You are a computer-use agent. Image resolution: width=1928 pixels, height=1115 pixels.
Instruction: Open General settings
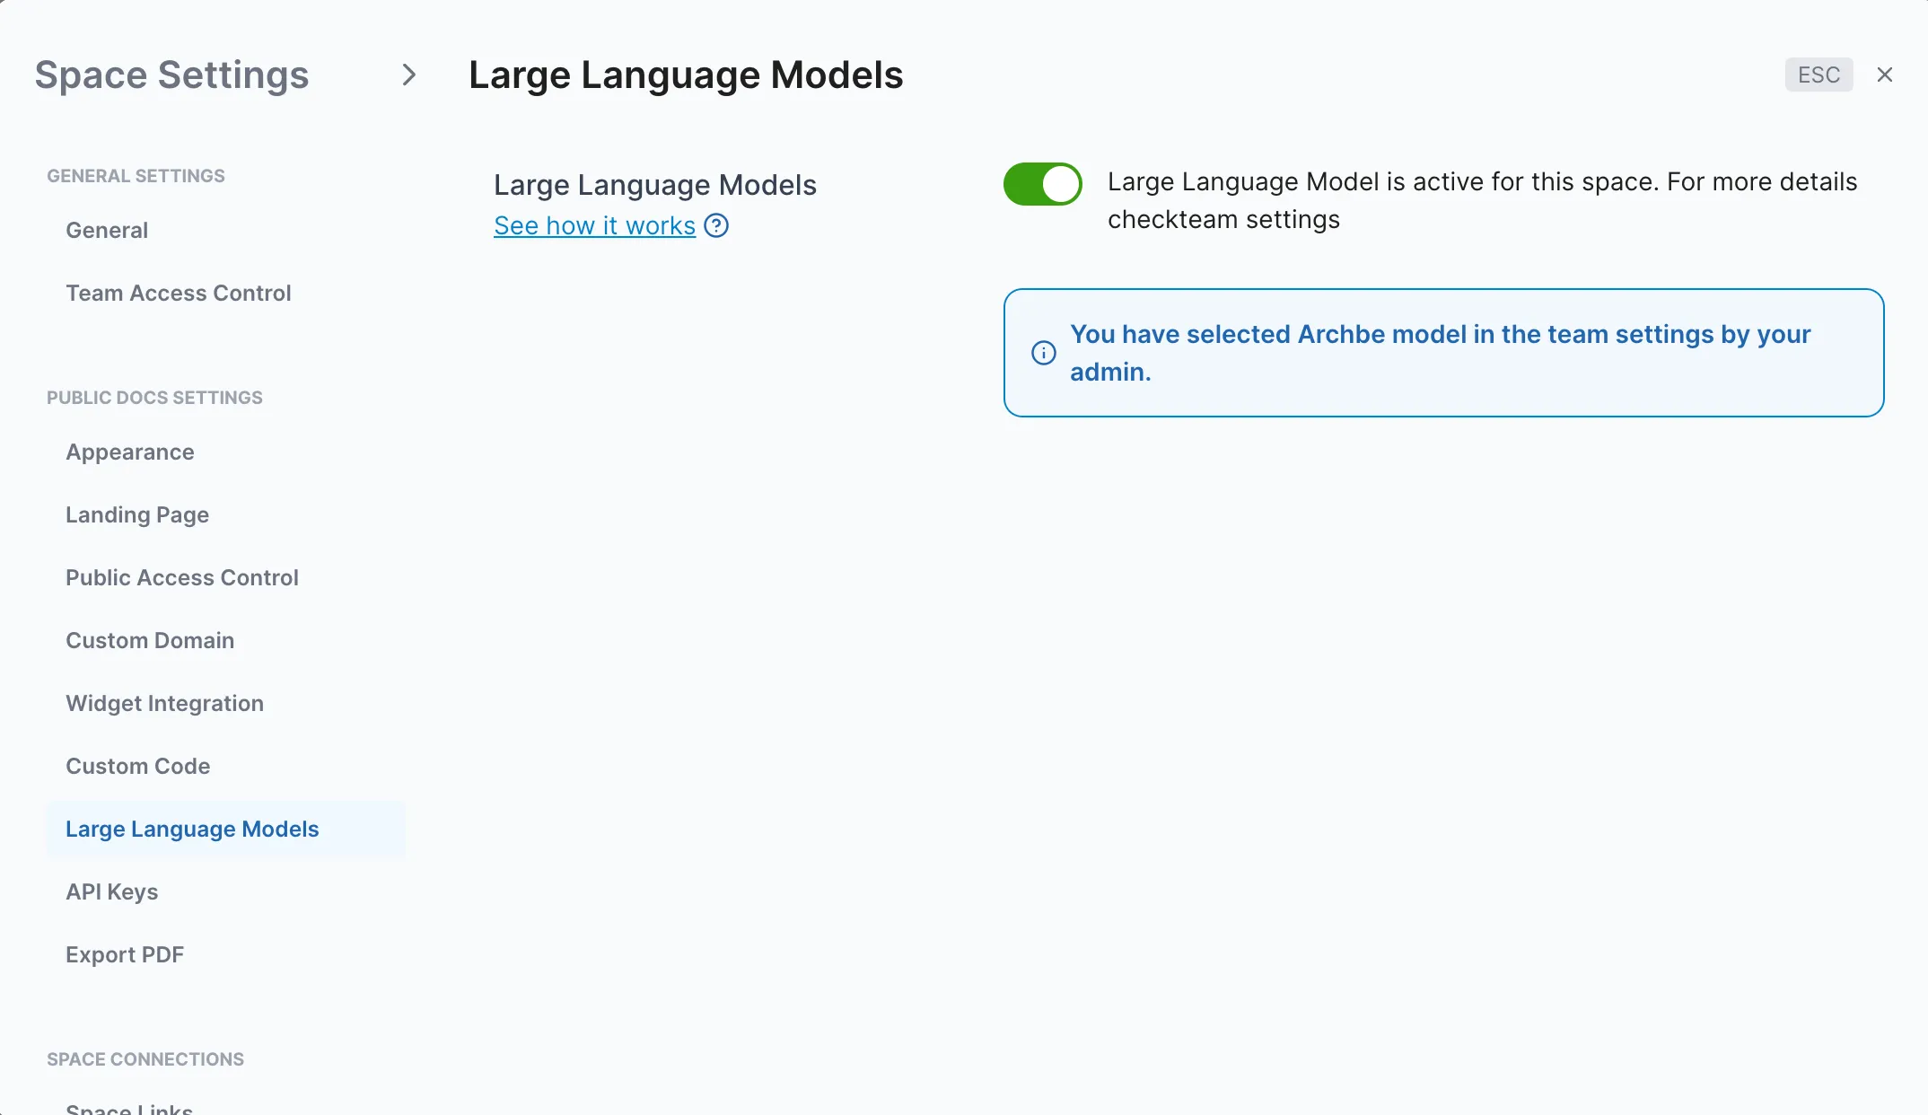[107, 230]
